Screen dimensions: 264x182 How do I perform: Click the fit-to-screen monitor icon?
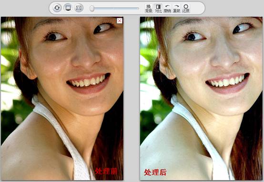click(68, 8)
